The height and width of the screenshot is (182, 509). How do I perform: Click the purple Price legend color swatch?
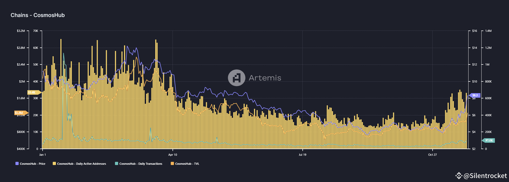[x=17, y=163]
